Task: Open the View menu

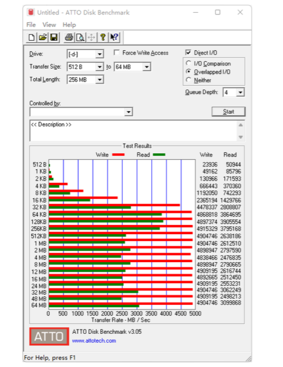Action: click(x=49, y=25)
